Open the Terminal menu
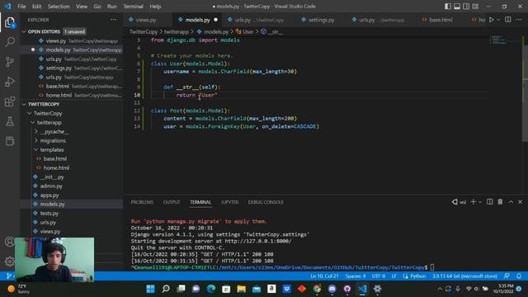This screenshot has height=297, width=528. (133, 7)
